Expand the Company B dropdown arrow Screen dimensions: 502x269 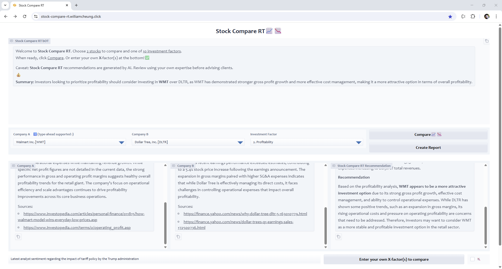tap(240, 142)
